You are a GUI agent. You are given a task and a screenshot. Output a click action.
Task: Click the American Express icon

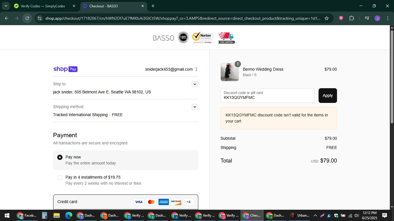(164, 202)
